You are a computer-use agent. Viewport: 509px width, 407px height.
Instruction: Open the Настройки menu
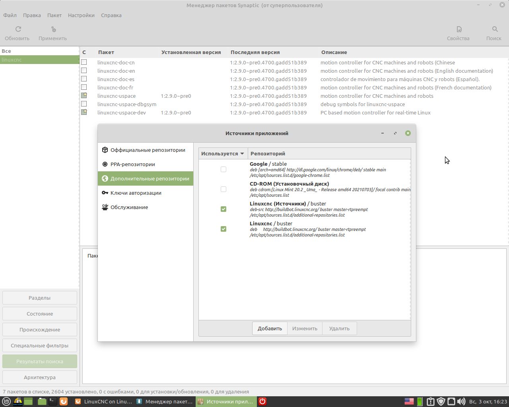click(81, 15)
